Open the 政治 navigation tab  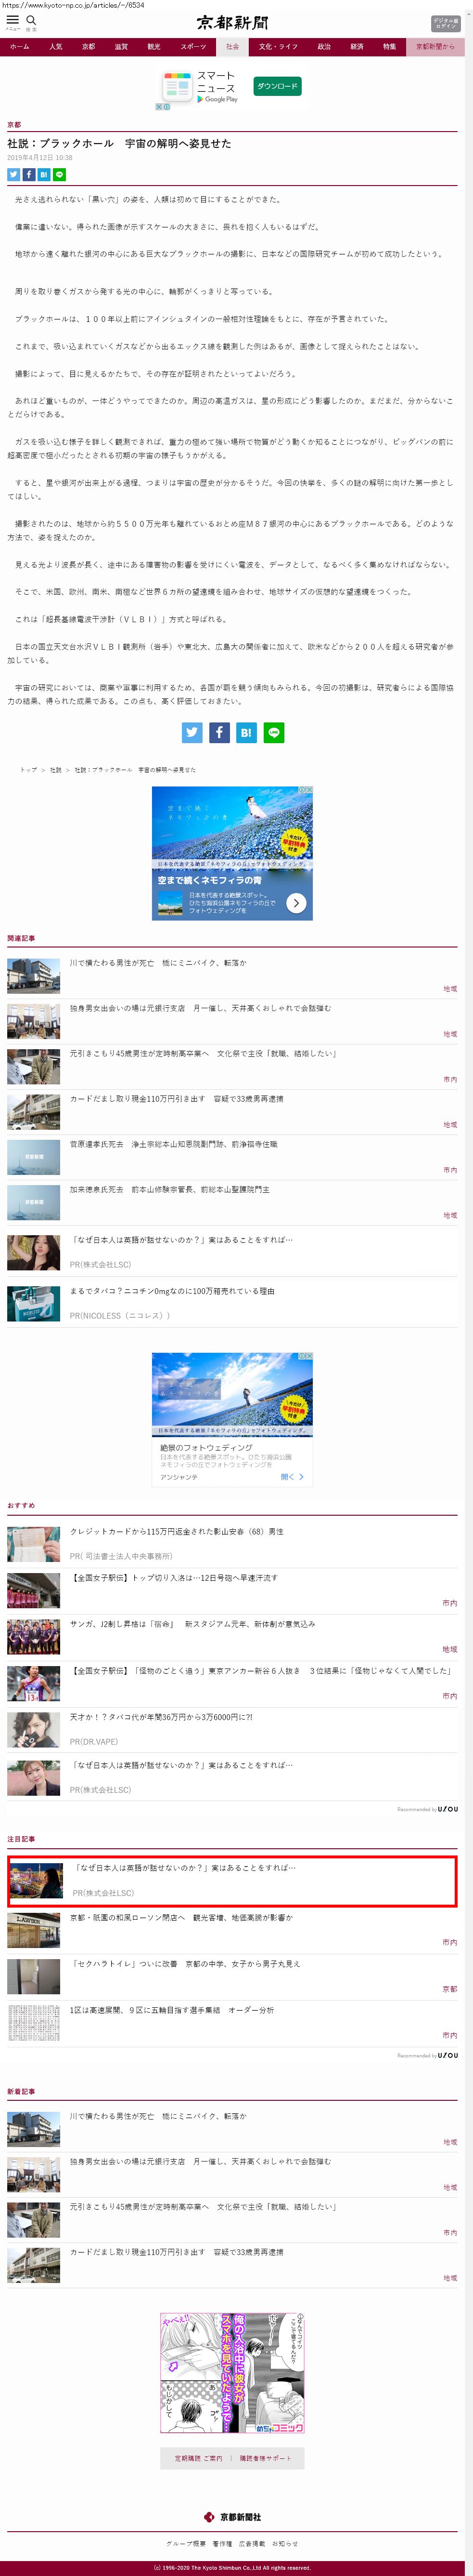tap(323, 46)
